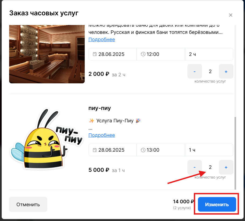Viewport: 245px width, 221px height.
Task: Increase sauna service quantity with plus button
Action: pyautogui.click(x=226, y=71)
